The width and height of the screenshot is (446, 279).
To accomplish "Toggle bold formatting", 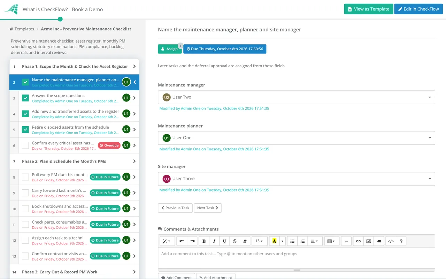I will coord(204,241).
